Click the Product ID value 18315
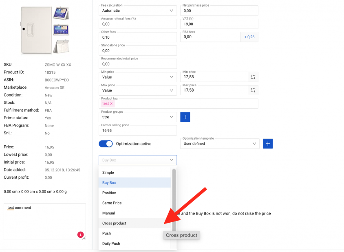The width and height of the screenshot is (344, 252). coord(50,72)
